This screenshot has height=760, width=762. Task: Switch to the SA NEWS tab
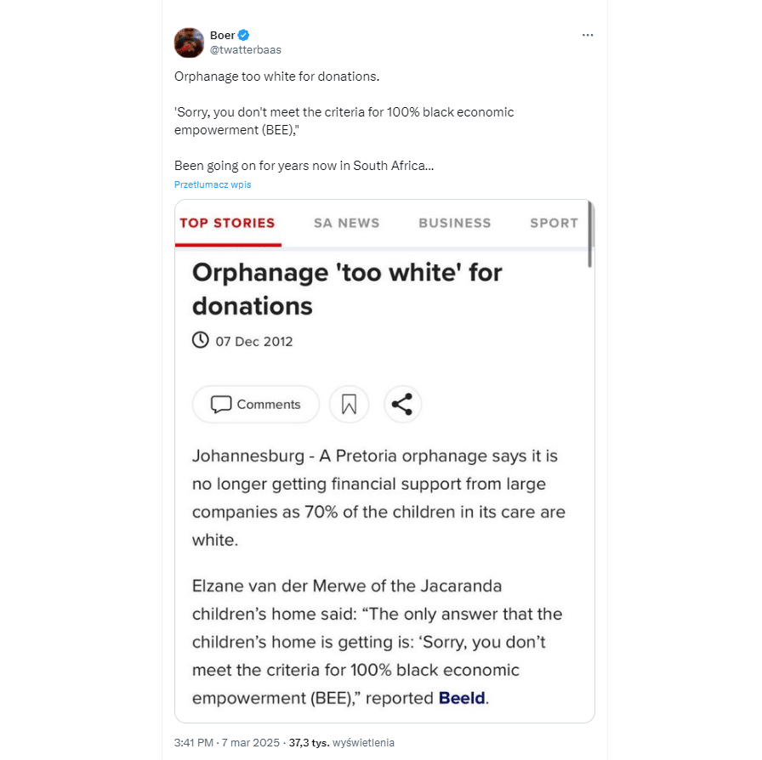(x=346, y=223)
